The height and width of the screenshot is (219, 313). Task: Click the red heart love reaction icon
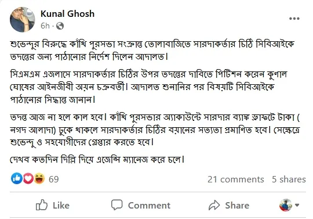coord(28,178)
